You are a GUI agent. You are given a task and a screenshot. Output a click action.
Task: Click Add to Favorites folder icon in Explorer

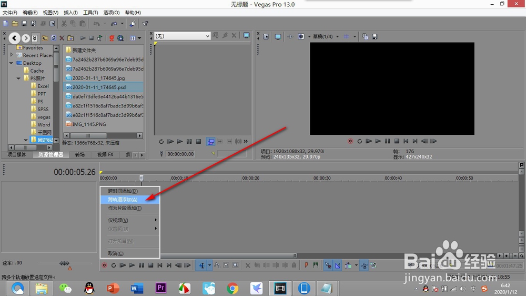[x=70, y=38]
